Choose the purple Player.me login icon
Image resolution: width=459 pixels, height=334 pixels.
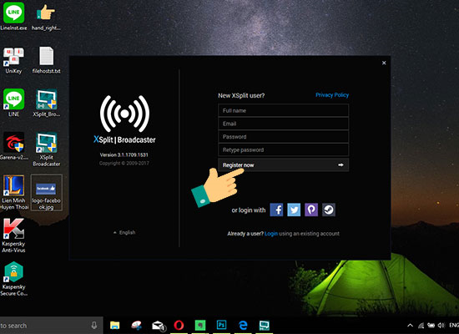311,210
